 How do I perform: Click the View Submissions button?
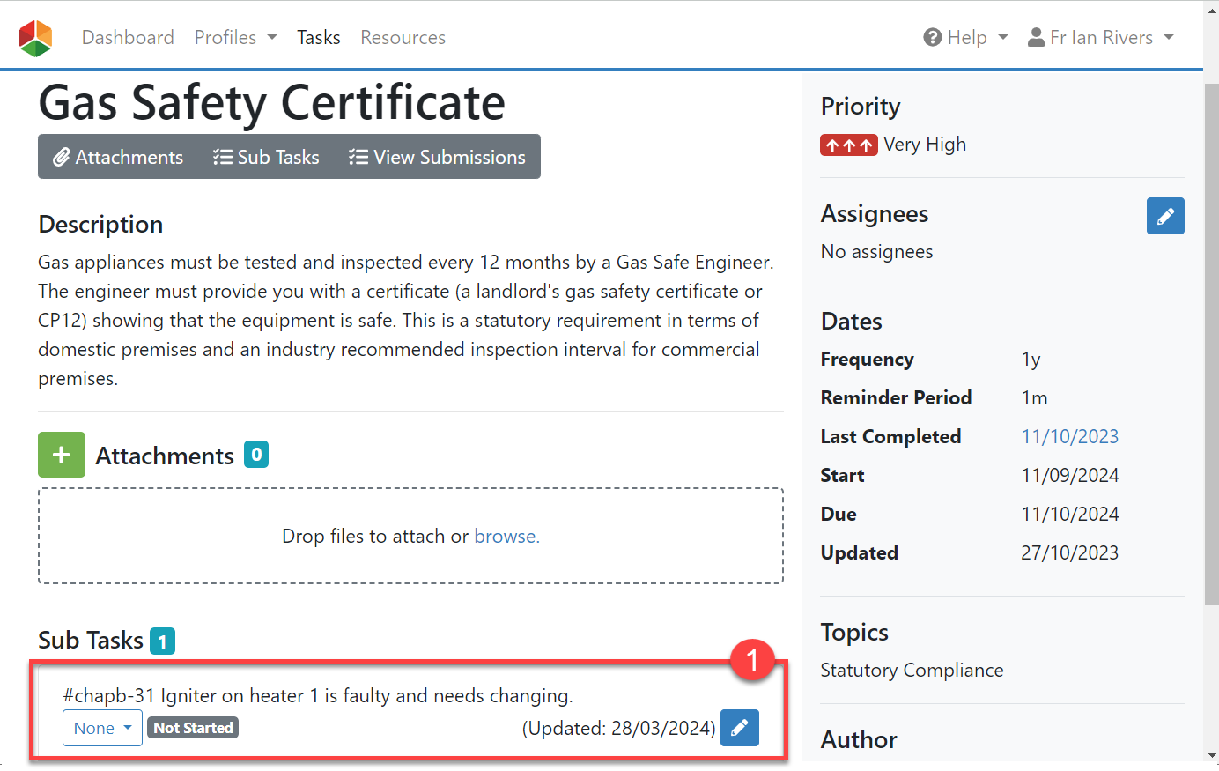[437, 157]
